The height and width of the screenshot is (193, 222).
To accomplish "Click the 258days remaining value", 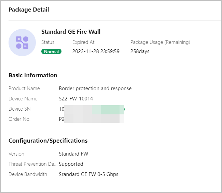I will [140, 51].
